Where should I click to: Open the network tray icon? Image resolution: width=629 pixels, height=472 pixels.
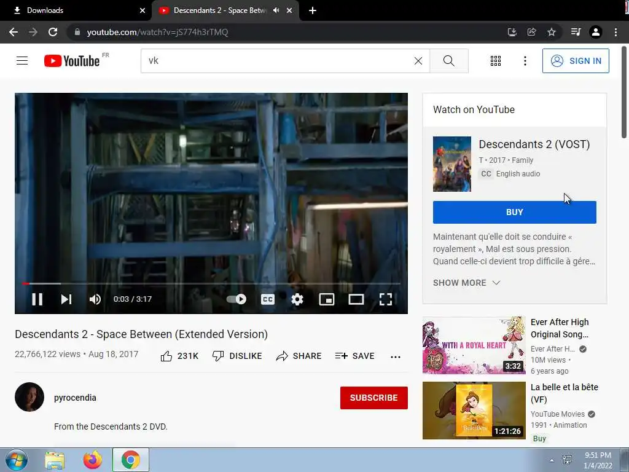point(567,460)
